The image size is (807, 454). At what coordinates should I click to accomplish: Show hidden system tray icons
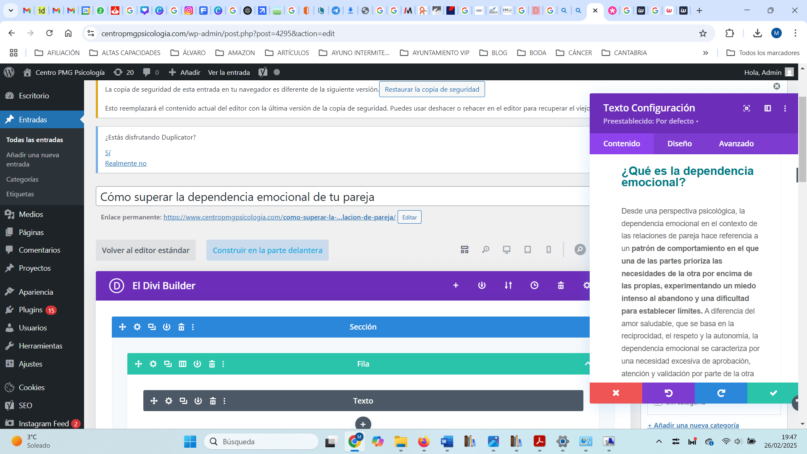point(659,441)
